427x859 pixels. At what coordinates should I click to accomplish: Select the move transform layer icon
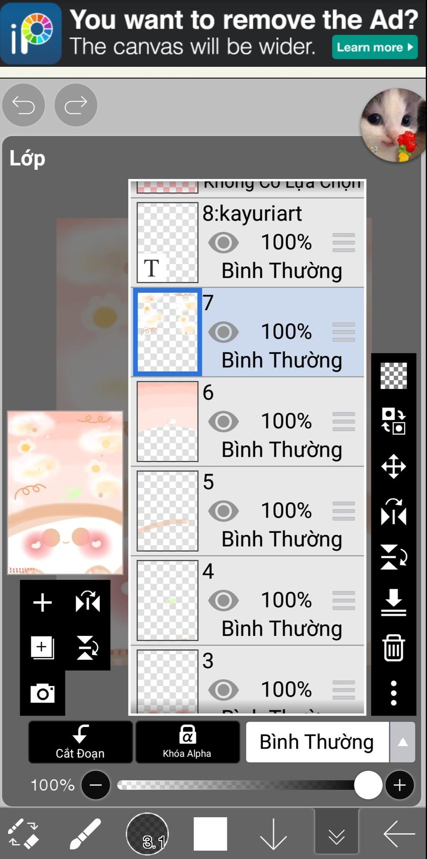[x=394, y=466]
